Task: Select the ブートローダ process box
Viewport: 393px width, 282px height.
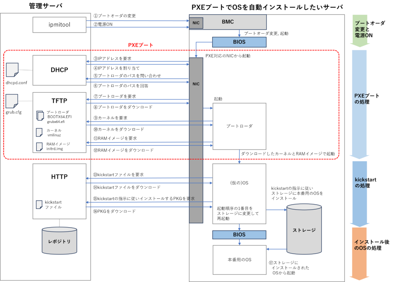Action: click(x=239, y=126)
